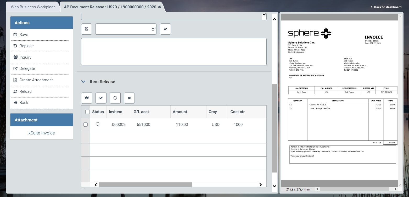Click the floppy disk save icon beside text field
The image size is (409, 197).
click(87, 29)
